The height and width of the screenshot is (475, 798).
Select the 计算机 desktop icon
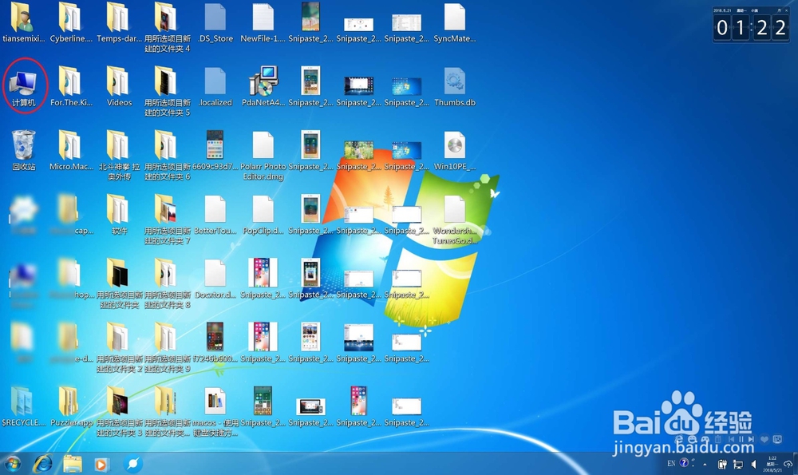point(23,89)
